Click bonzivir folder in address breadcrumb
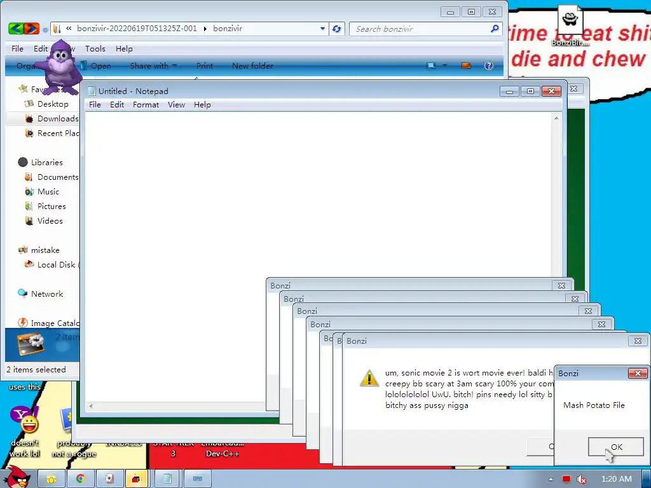This screenshot has width=651, height=488. tap(228, 28)
